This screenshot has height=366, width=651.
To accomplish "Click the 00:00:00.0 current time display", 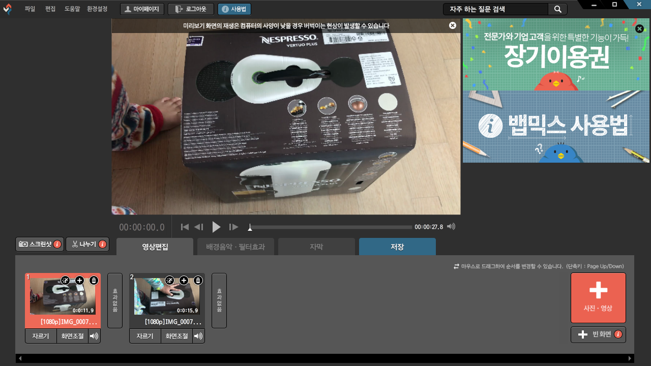I will (142, 227).
